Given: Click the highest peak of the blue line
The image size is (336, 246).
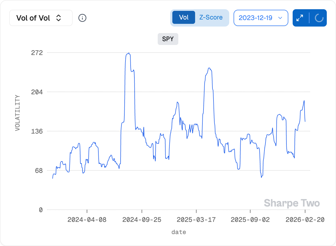Looking at the screenshot, I should [x=128, y=53].
